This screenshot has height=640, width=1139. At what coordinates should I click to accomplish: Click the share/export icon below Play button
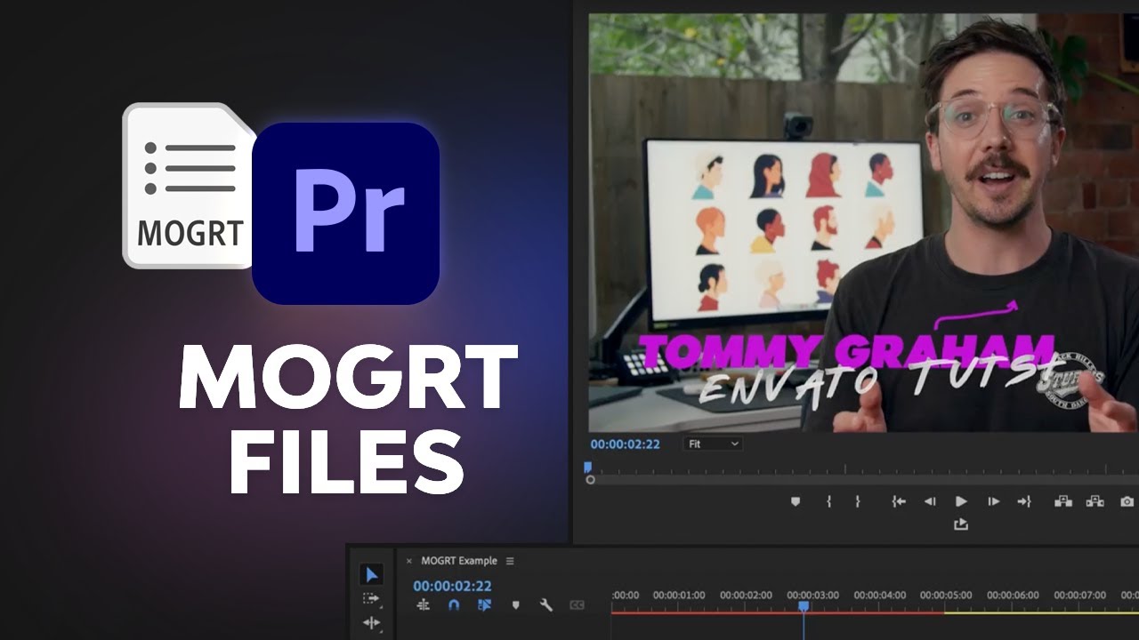pyautogui.click(x=961, y=524)
